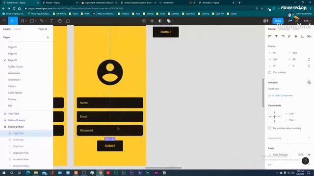Open the Frame tool dropdown arrow
Viewport: 314px width, 176px height.
26,21
